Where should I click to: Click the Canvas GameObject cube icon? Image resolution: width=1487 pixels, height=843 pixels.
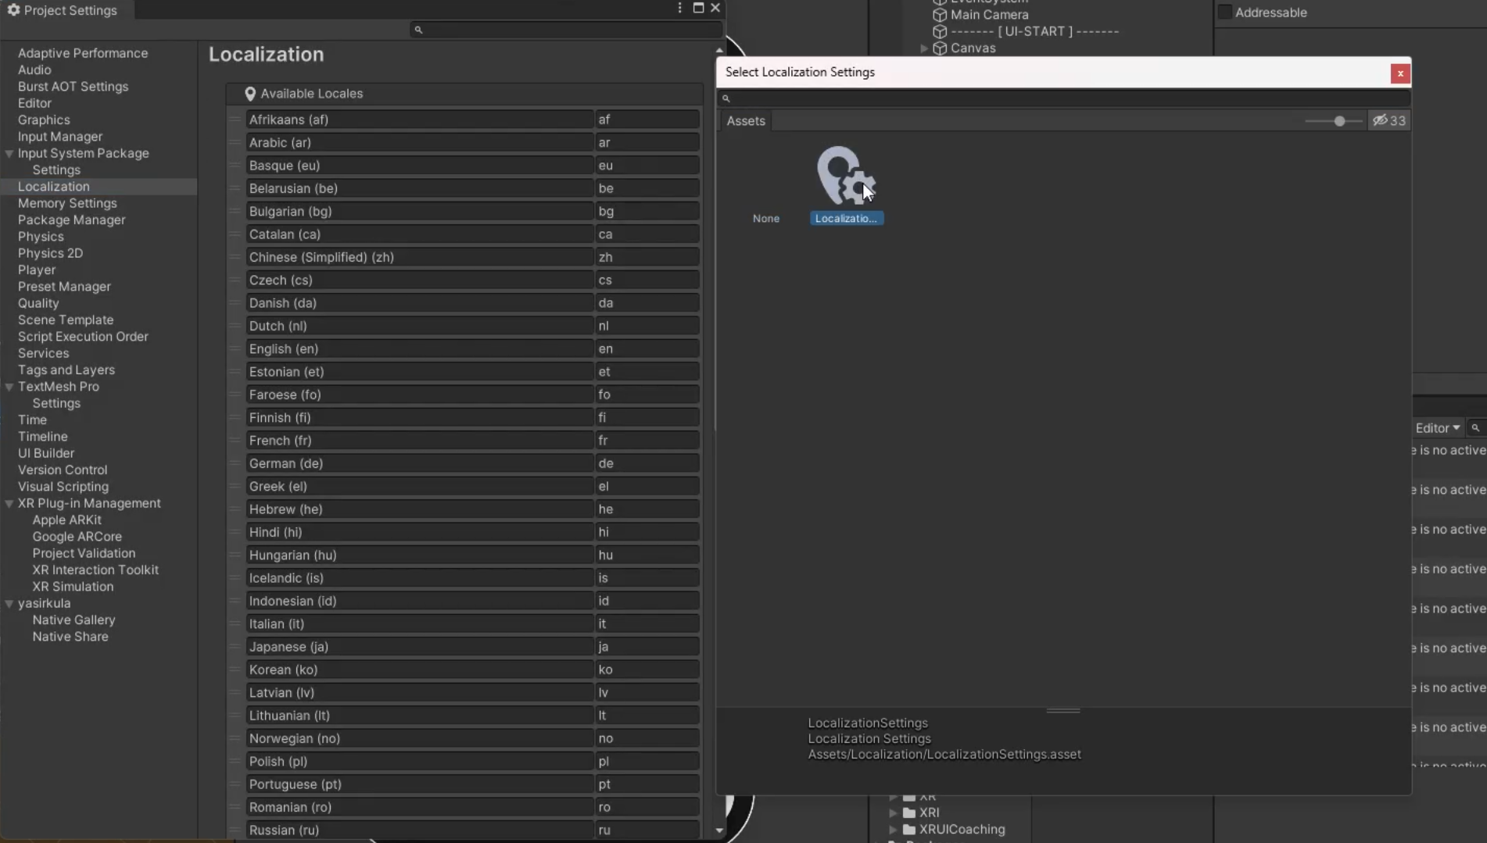coord(940,48)
